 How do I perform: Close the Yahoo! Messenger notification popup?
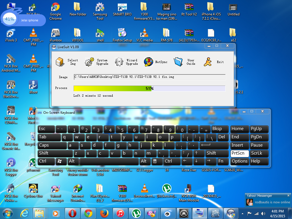pos(289,196)
